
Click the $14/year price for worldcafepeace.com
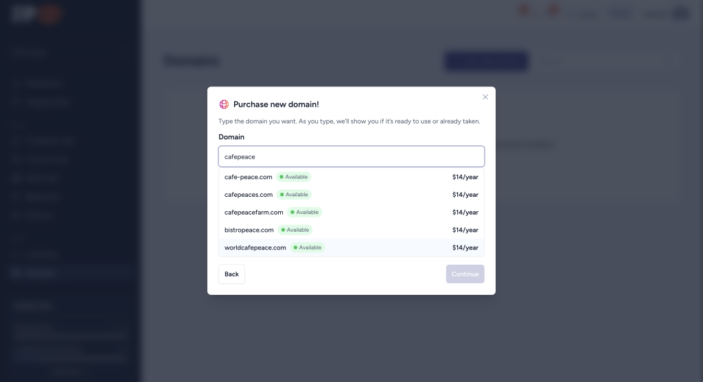[465, 248]
